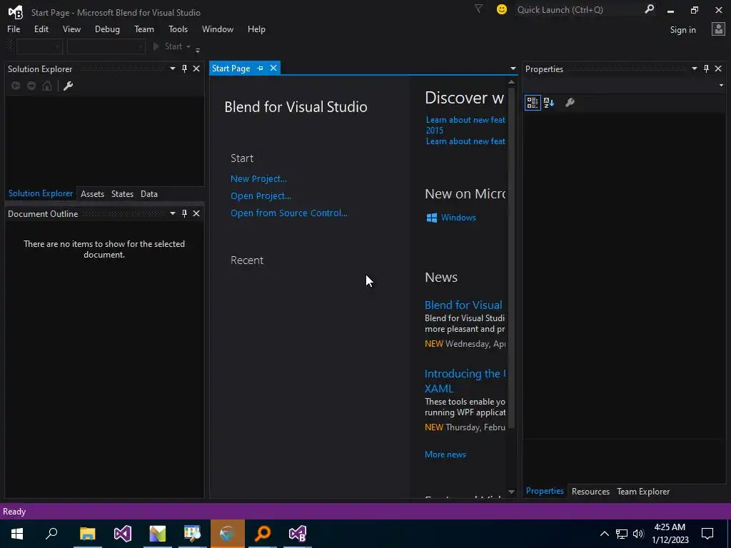Open the Help menu
The height and width of the screenshot is (548, 731).
coord(256,29)
